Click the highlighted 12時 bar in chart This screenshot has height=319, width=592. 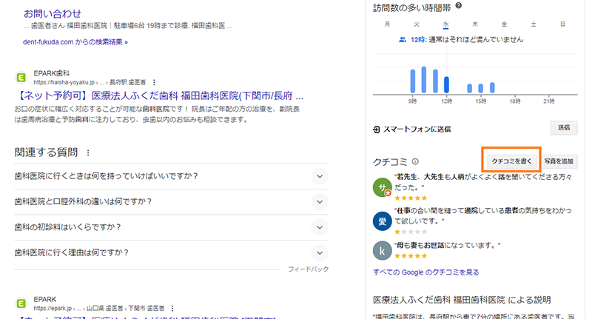pyautogui.click(x=447, y=84)
